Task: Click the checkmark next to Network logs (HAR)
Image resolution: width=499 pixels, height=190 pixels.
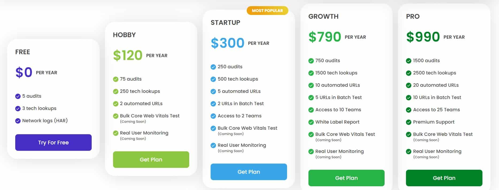Action: point(18,121)
